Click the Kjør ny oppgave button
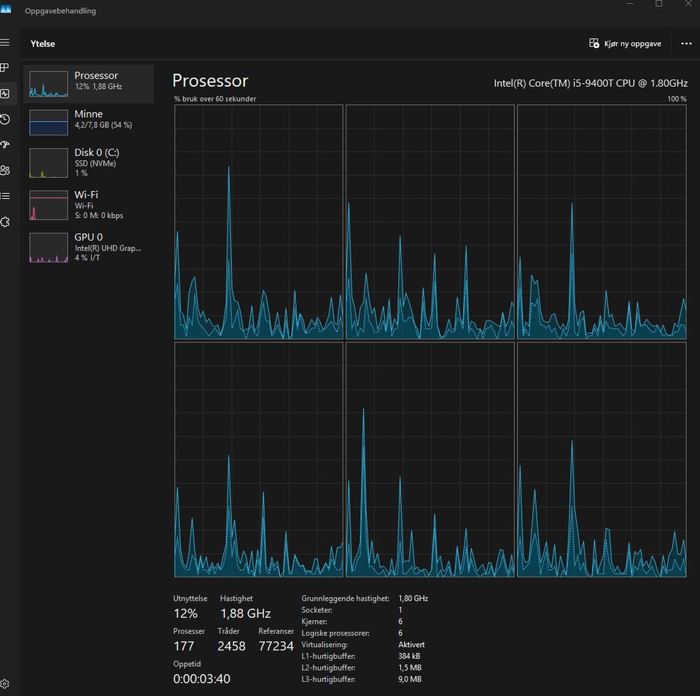 click(x=625, y=43)
